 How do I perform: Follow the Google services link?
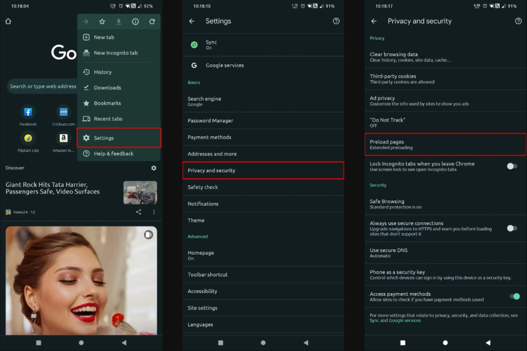405,320
